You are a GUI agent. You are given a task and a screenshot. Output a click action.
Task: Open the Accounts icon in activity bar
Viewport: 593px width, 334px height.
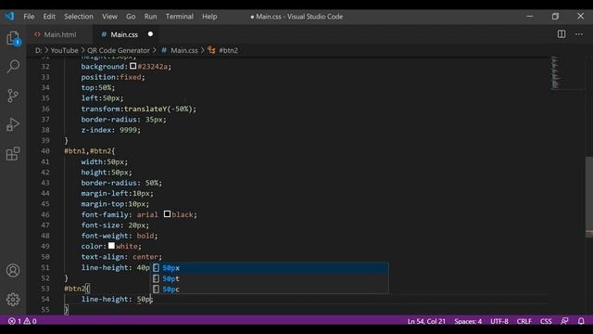(x=13, y=270)
